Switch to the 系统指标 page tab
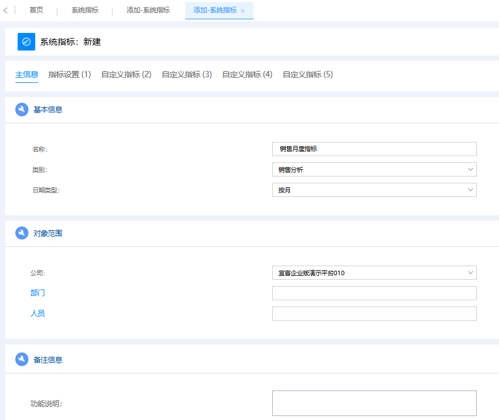Image resolution: width=499 pixels, height=420 pixels. (85, 10)
